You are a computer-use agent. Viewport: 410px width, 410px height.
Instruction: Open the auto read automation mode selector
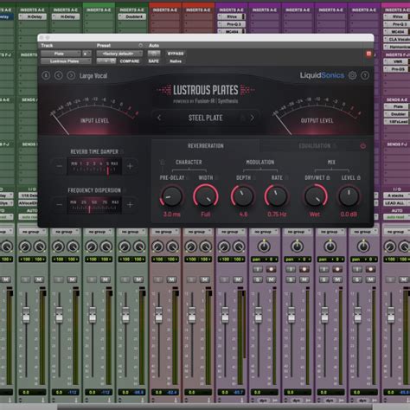[397, 217]
